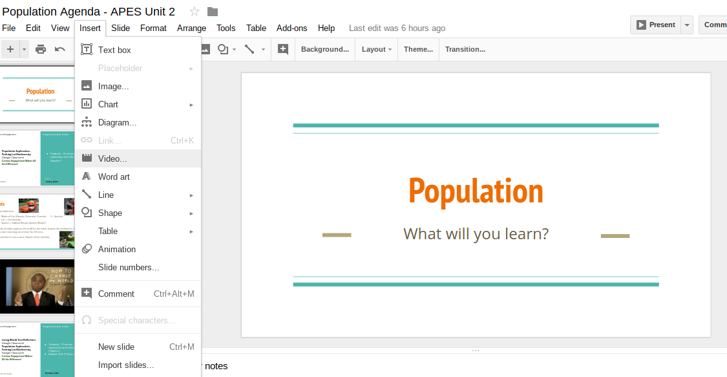Screen dimensions: 727x377
Task: Select the Shape tool icon
Action: point(223,49)
